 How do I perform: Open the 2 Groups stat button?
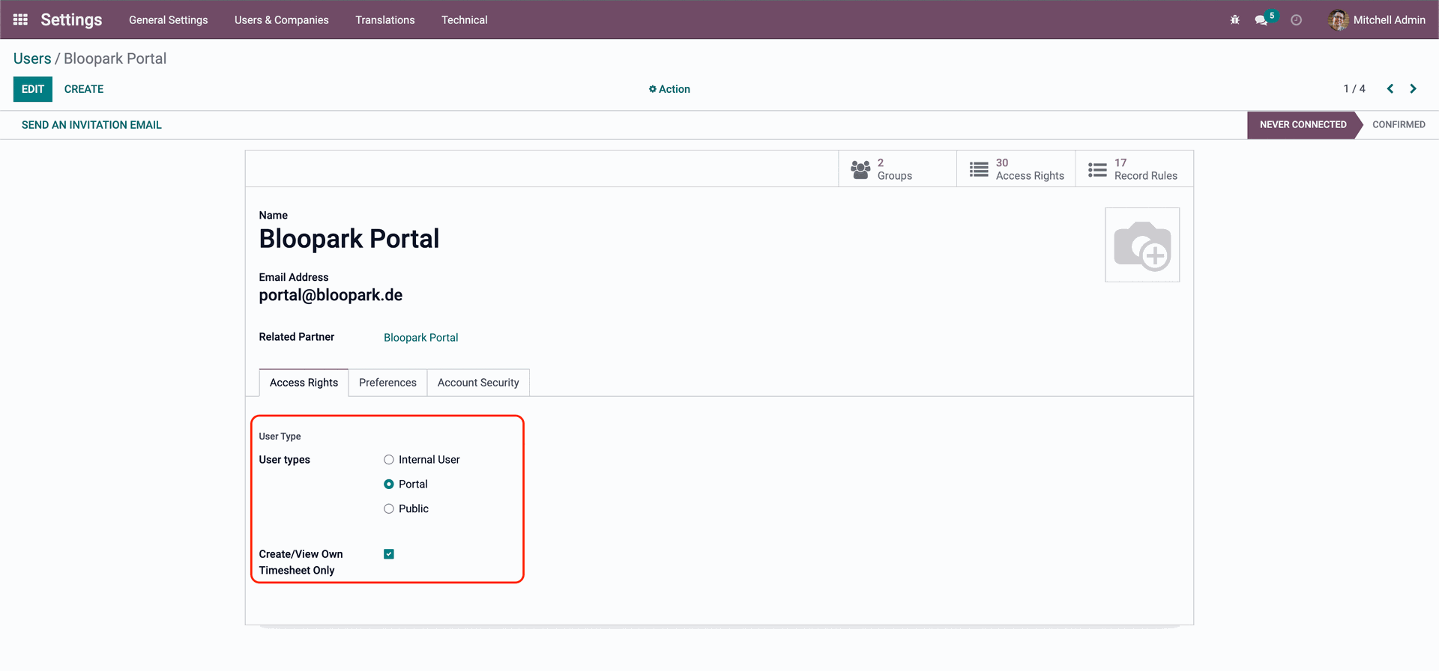(x=897, y=169)
